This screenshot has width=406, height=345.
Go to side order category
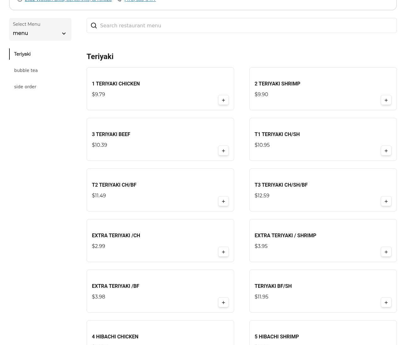tap(25, 87)
